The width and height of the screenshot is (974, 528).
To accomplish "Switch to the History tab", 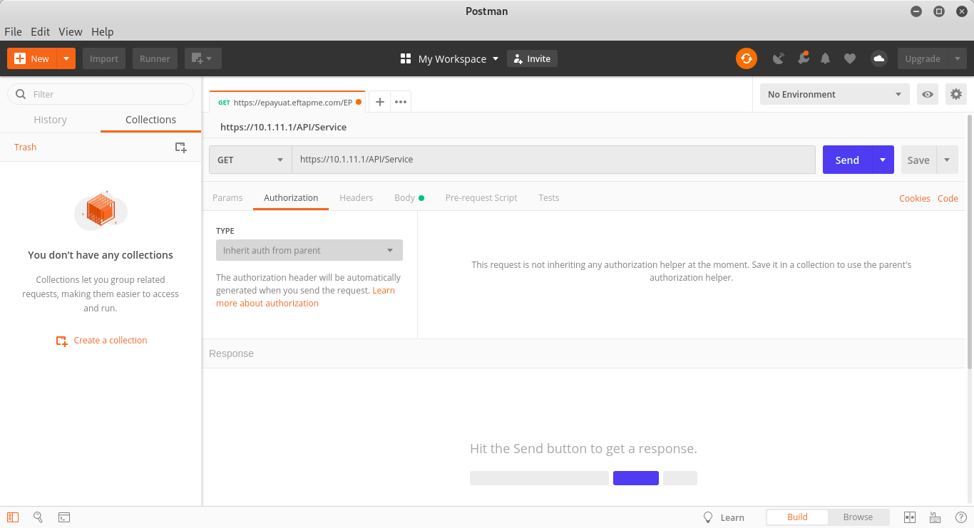I will coord(50,120).
